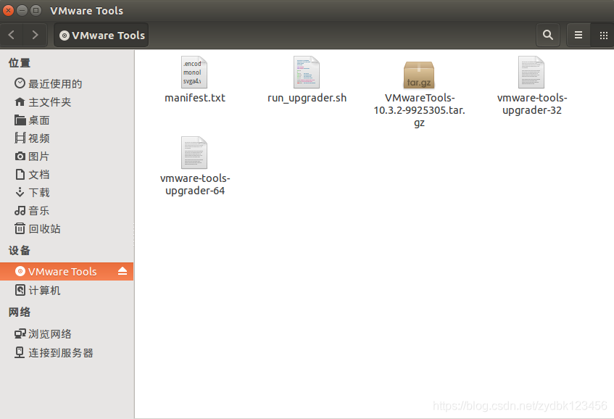614x419 pixels.
Task: Open the 最近使用的 sidebar entry
Action: (x=47, y=83)
